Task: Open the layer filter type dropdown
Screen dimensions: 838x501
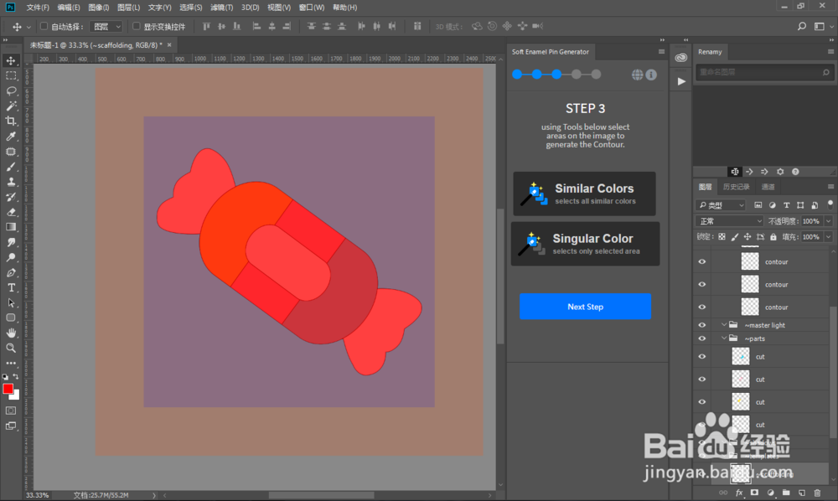Action: [x=721, y=205]
